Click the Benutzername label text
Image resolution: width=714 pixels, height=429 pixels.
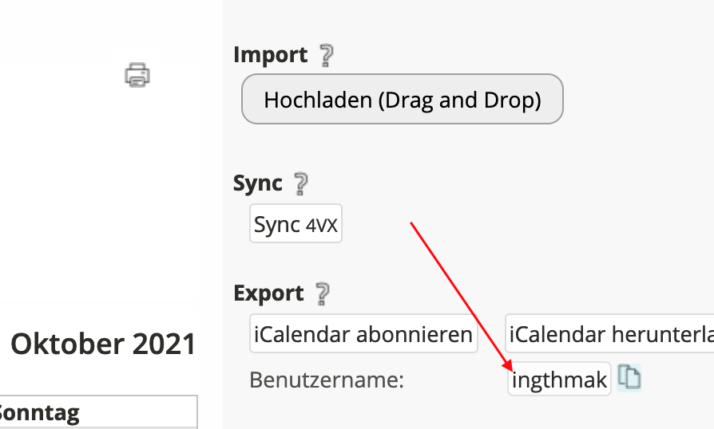coord(327,380)
